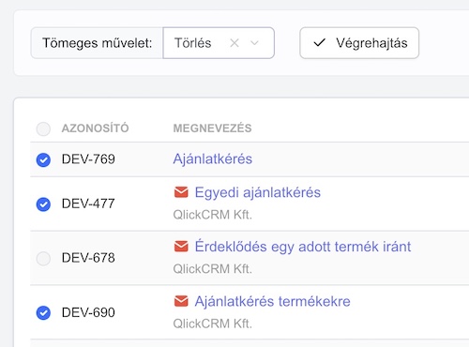The width and height of the screenshot is (469, 347).
Task: Clear the Törlés selection with the X icon
Action: [x=234, y=43]
